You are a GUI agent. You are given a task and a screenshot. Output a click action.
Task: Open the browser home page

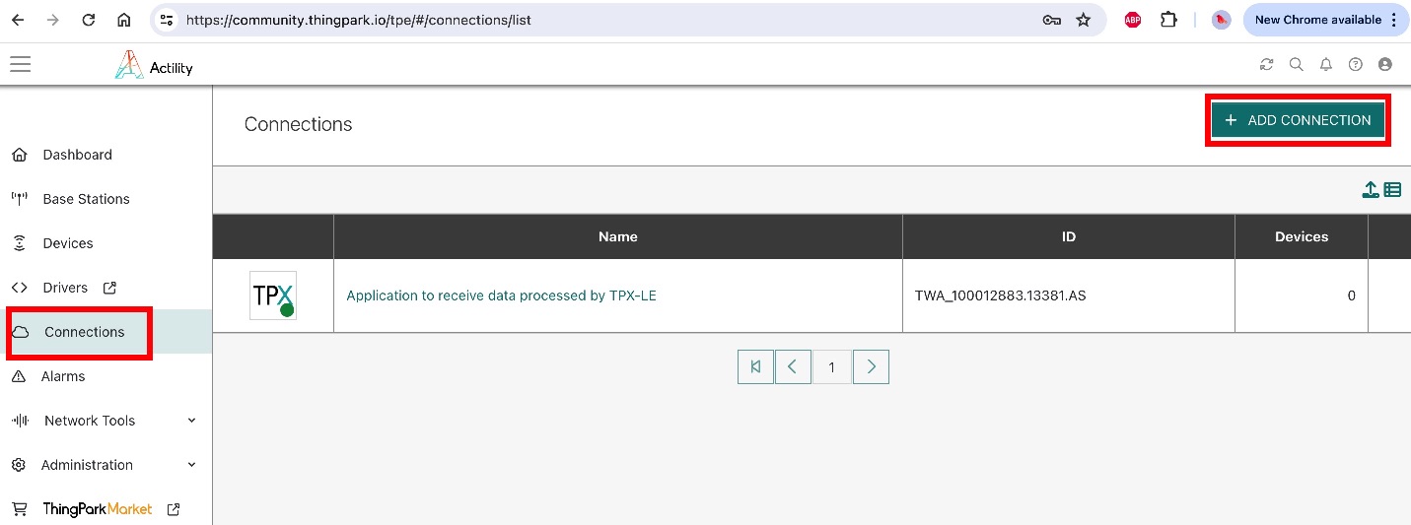[123, 20]
